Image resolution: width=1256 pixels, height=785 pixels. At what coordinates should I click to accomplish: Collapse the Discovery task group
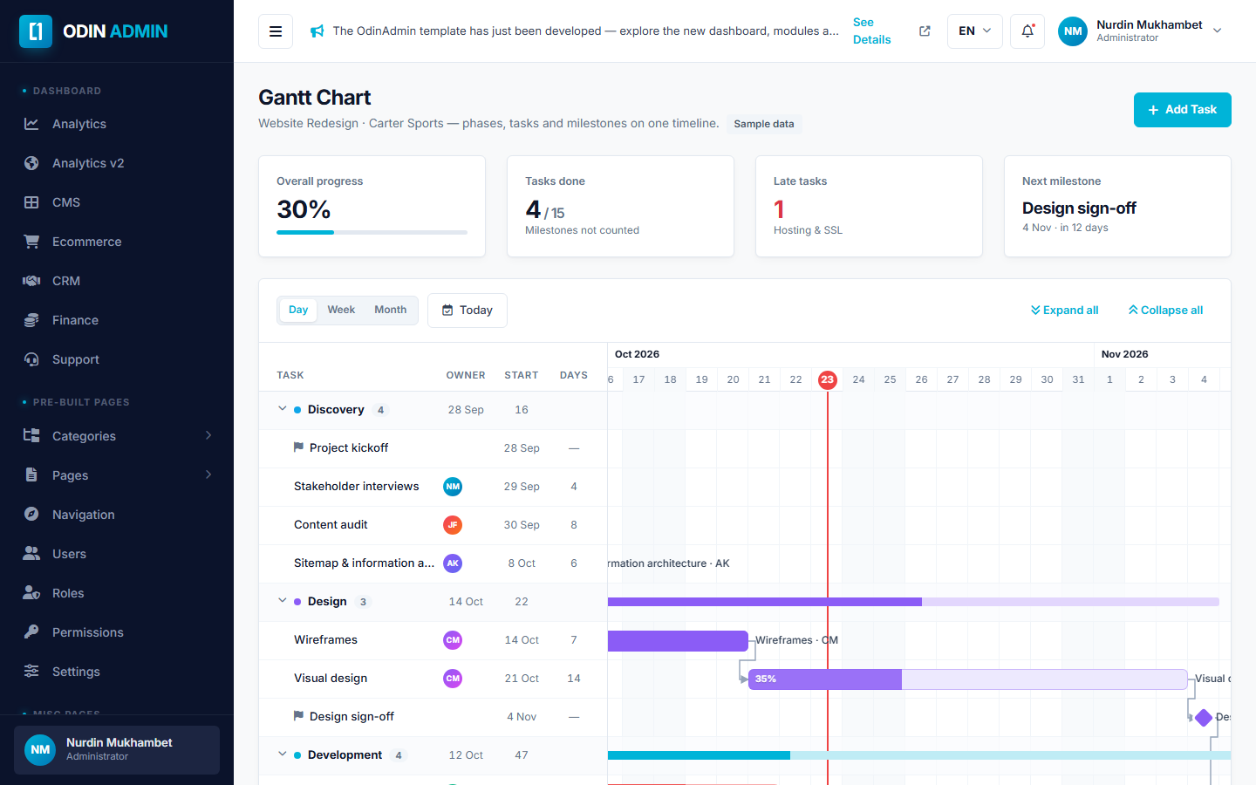tap(283, 409)
